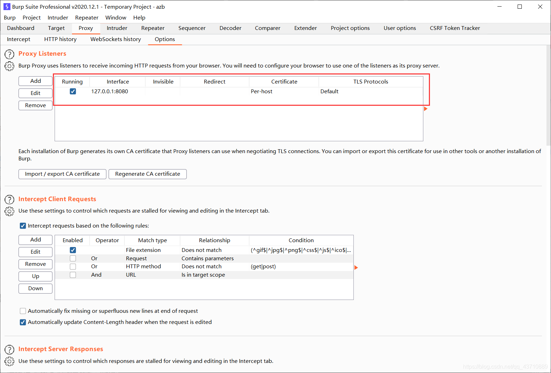The height and width of the screenshot is (373, 551).
Task: Switch to the Repeater main tab
Action: point(153,28)
